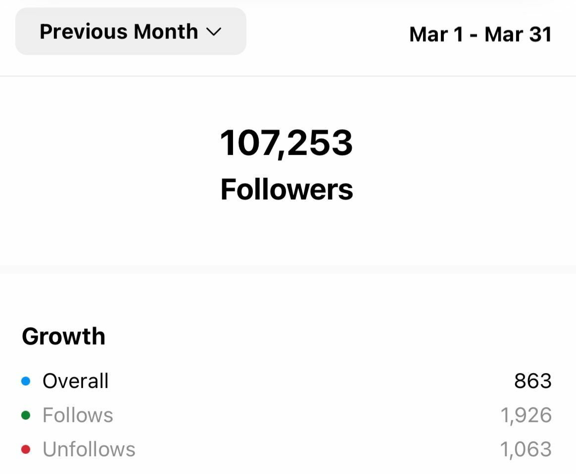Open the Previous Month period dropdown

click(x=131, y=32)
